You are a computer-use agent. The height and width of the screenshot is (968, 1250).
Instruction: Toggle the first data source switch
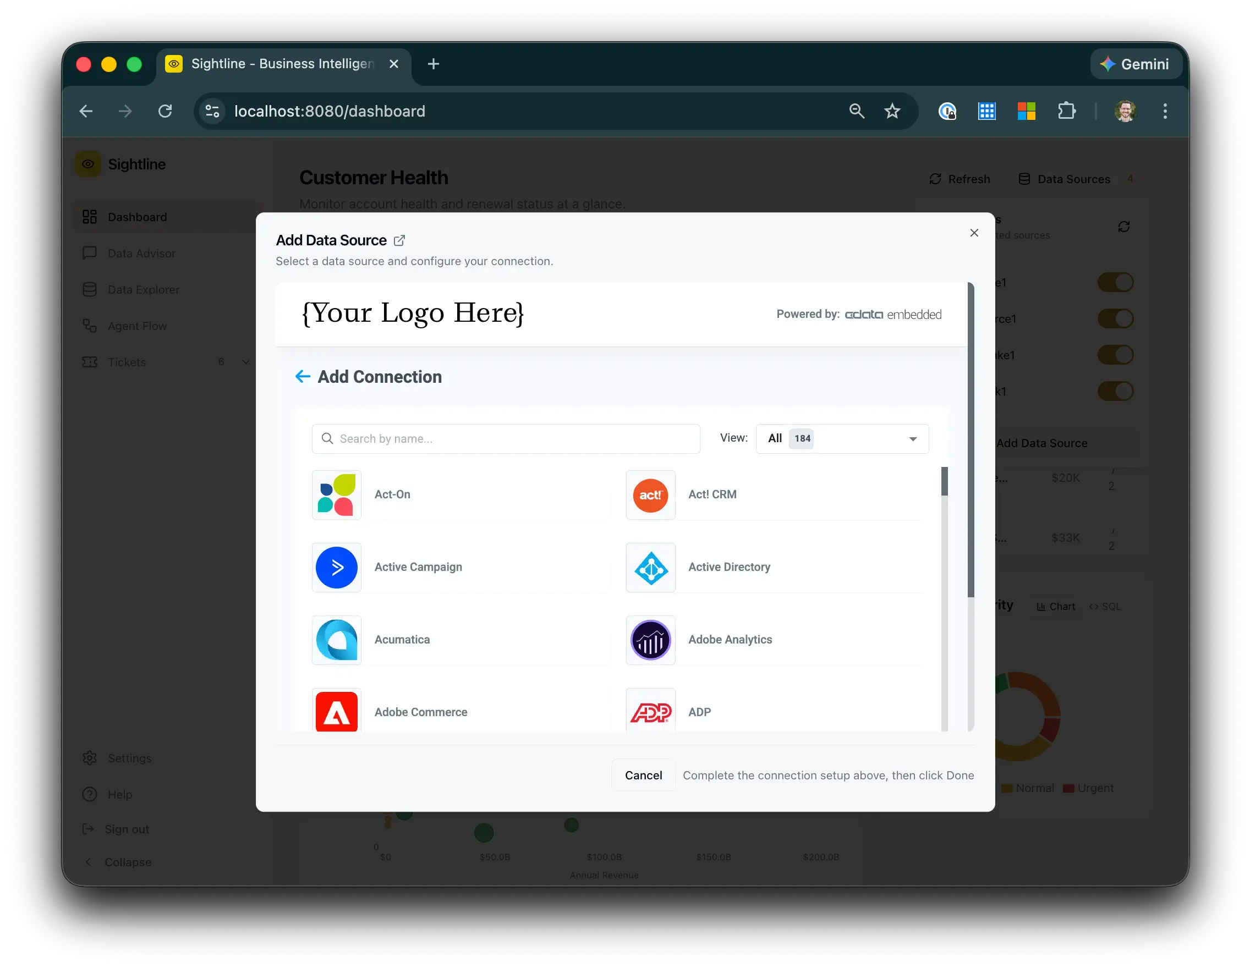click(x=1115, y=283)
